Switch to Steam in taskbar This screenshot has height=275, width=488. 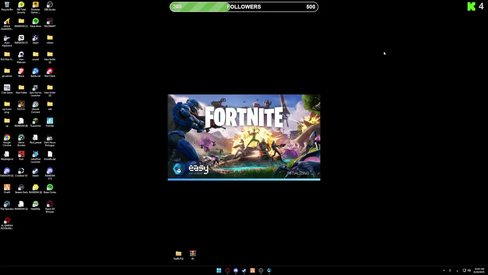(x=244, y=270)
